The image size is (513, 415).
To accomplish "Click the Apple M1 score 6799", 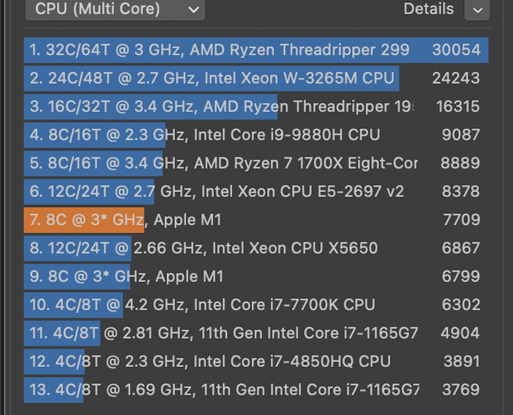I will (x=461, y=276).
